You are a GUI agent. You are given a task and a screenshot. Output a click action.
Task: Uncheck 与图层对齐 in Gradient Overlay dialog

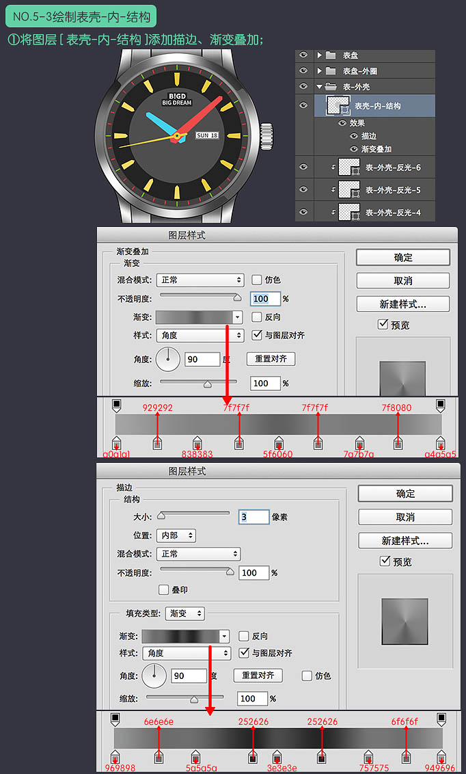(x=256, y=335)
